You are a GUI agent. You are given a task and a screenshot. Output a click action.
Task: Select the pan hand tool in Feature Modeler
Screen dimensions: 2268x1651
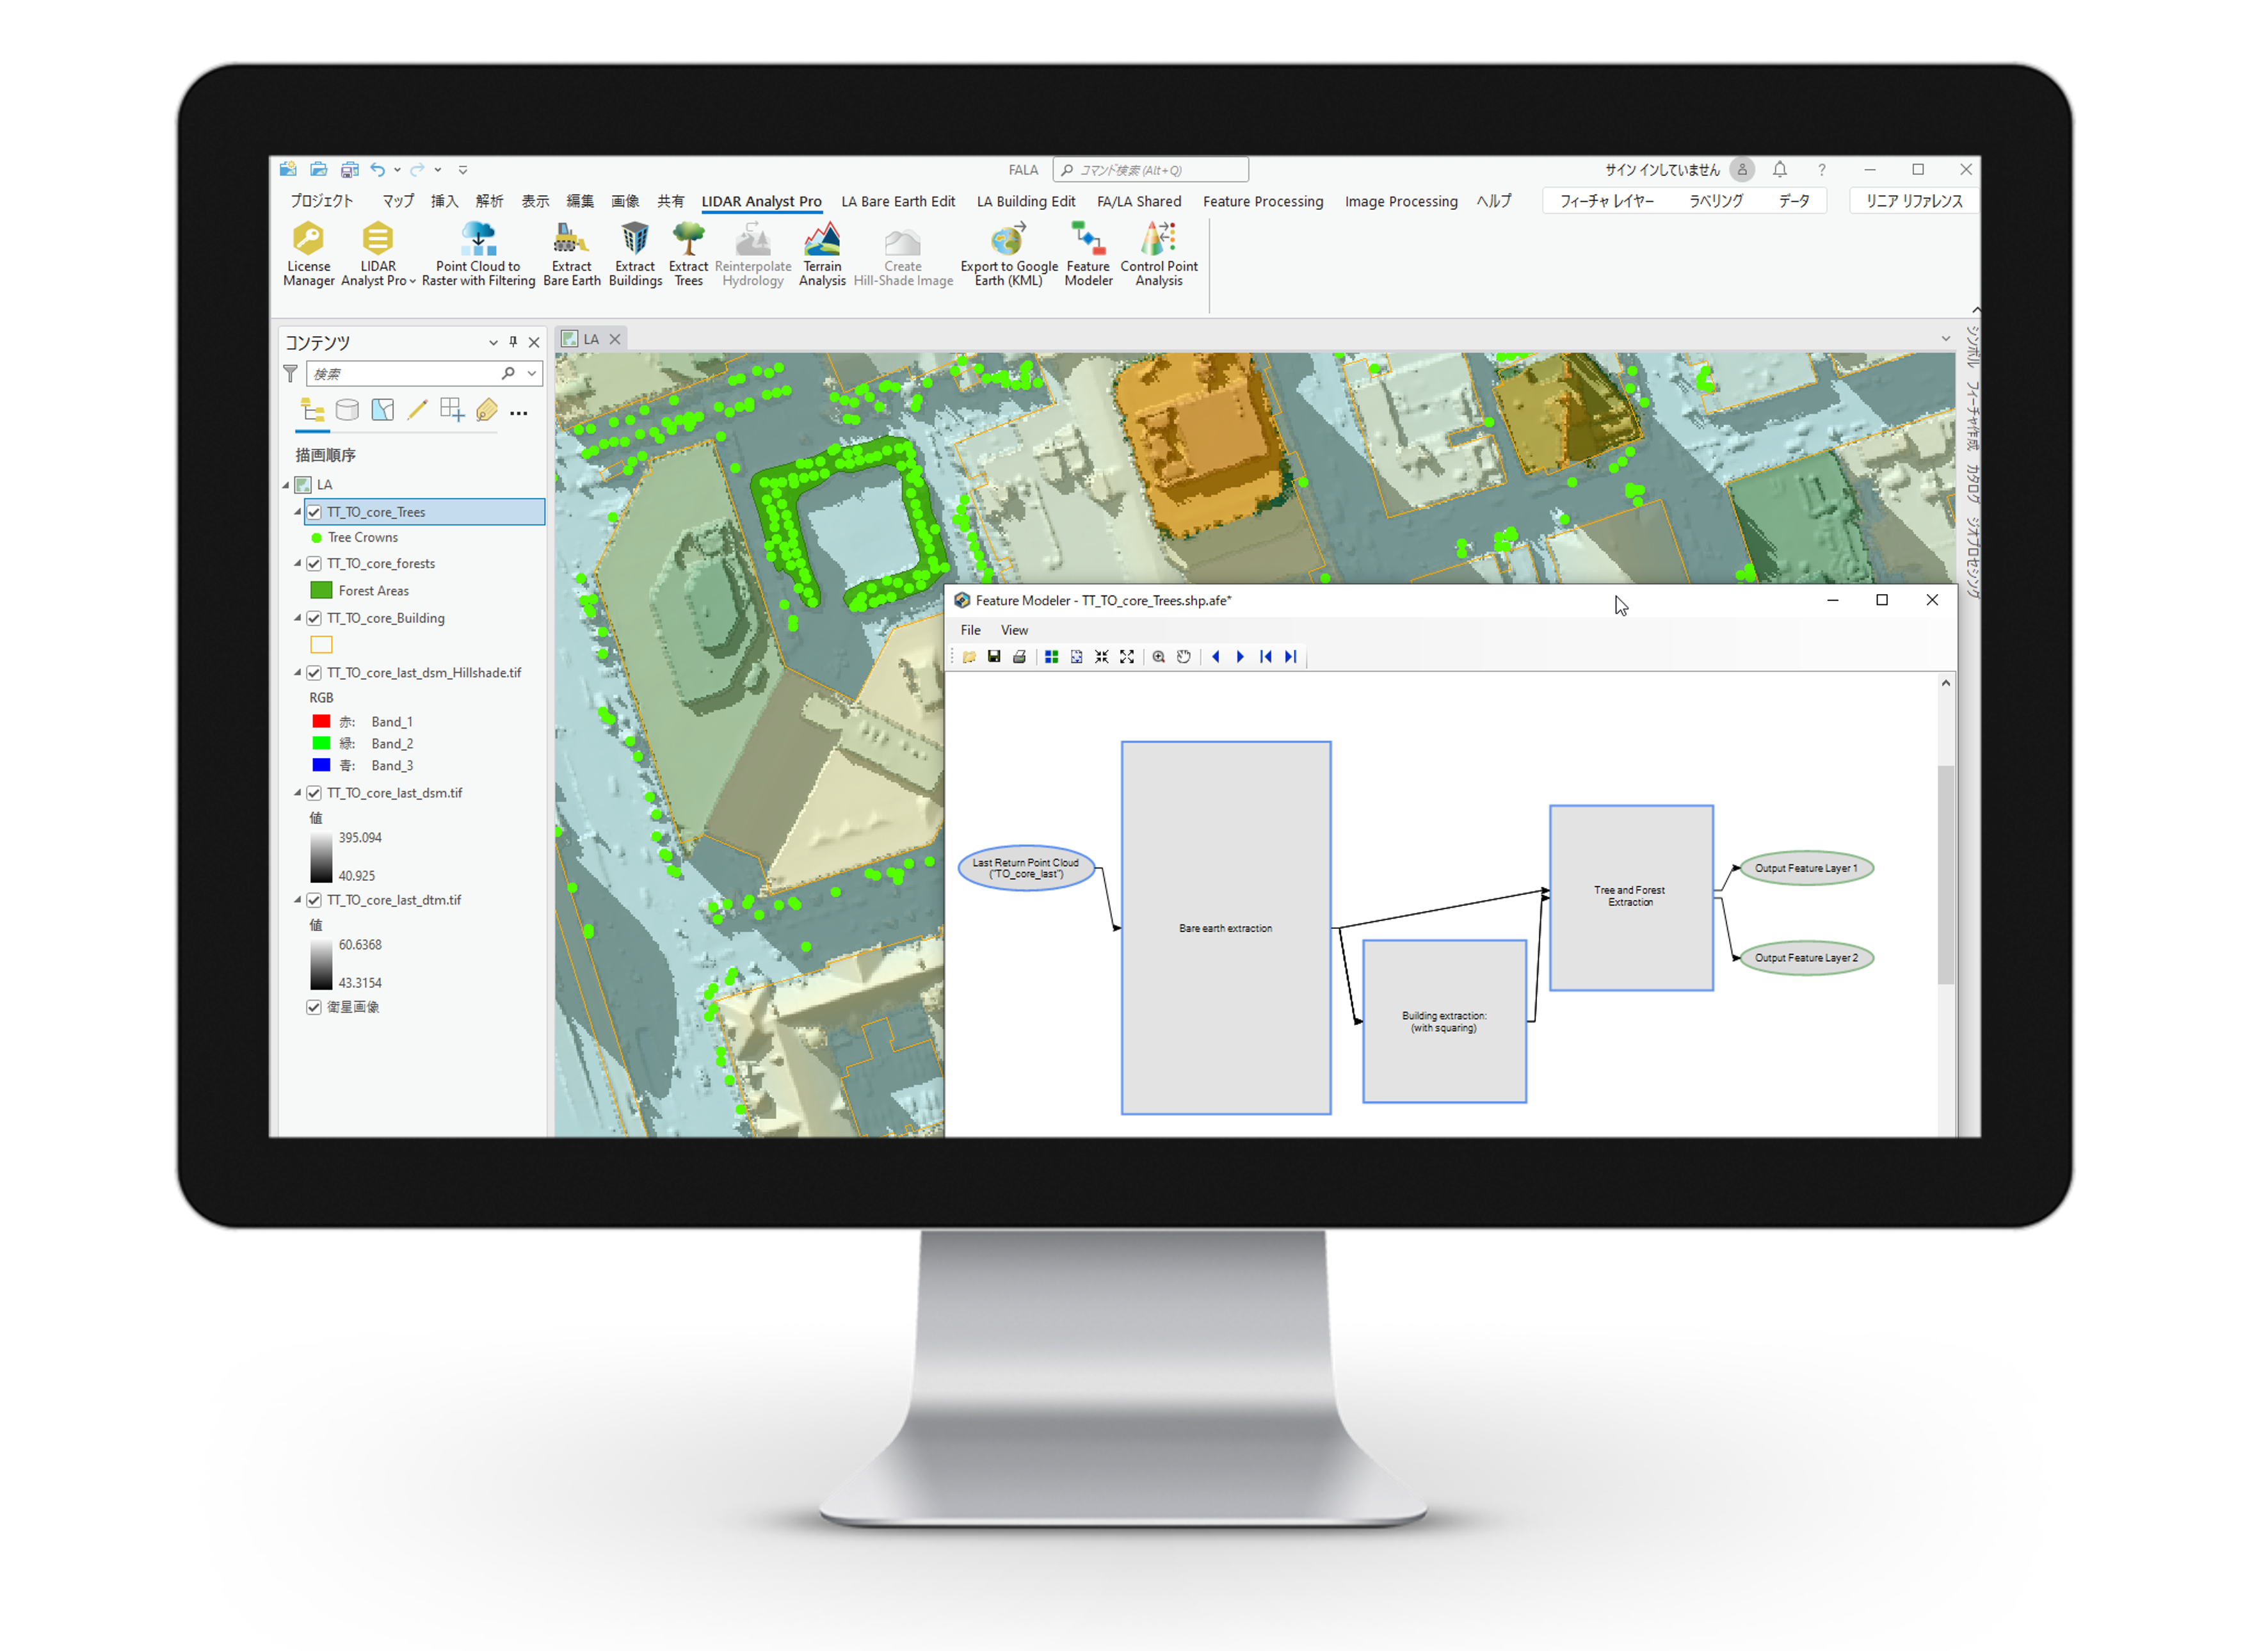1184,657
